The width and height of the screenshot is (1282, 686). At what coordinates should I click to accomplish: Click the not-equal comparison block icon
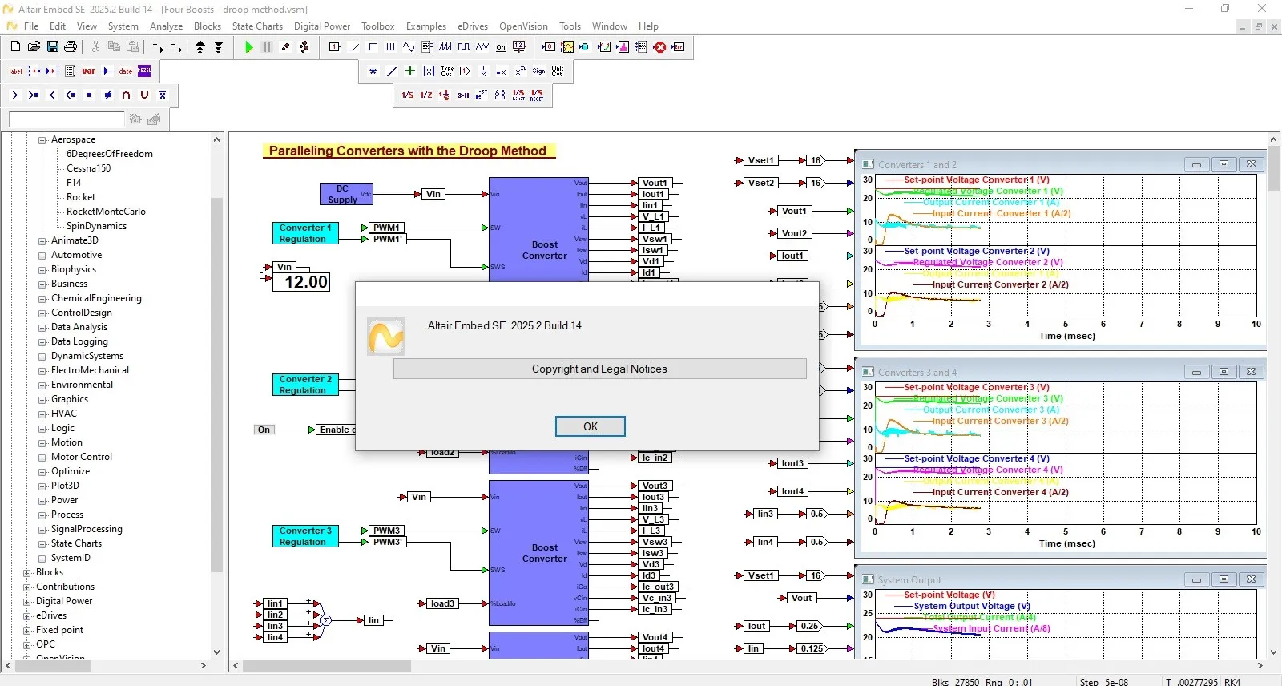pos(107,95)
